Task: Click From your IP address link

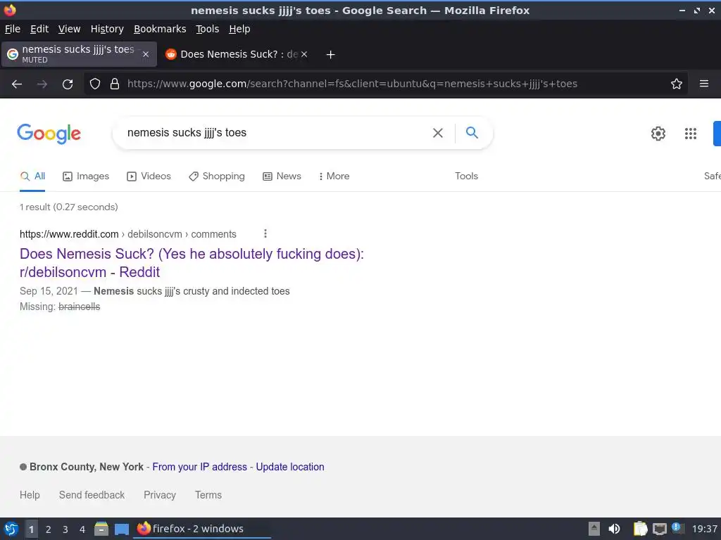Action: point(199,467)
